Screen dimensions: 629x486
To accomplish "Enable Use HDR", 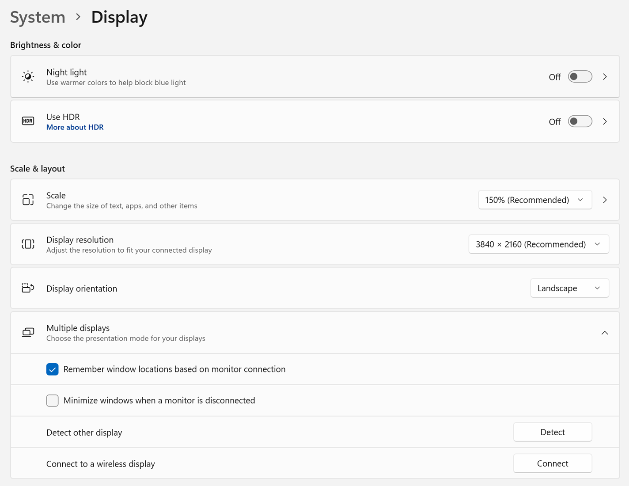I will pos(580,121).
